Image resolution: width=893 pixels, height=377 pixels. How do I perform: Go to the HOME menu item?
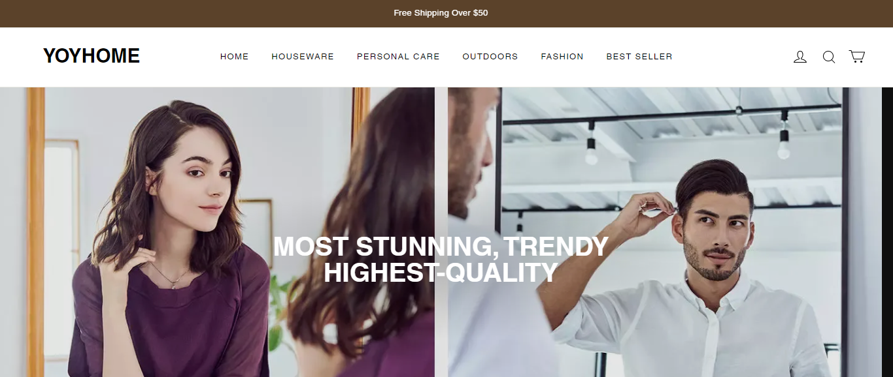(235, 57)
